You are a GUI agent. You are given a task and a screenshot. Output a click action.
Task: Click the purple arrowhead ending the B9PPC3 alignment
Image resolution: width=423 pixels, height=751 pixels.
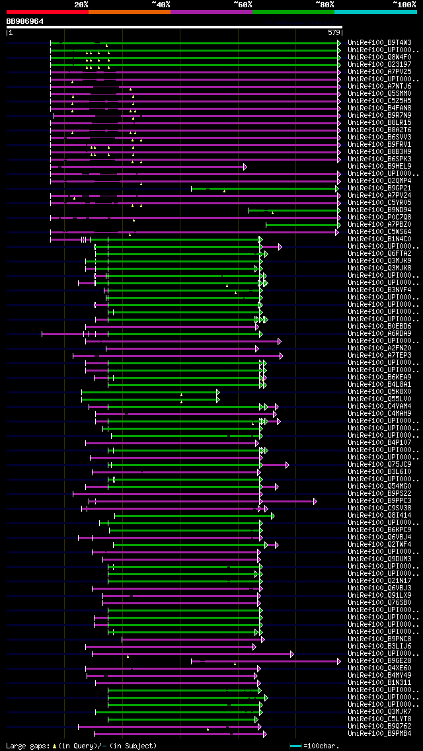point(315,502)
